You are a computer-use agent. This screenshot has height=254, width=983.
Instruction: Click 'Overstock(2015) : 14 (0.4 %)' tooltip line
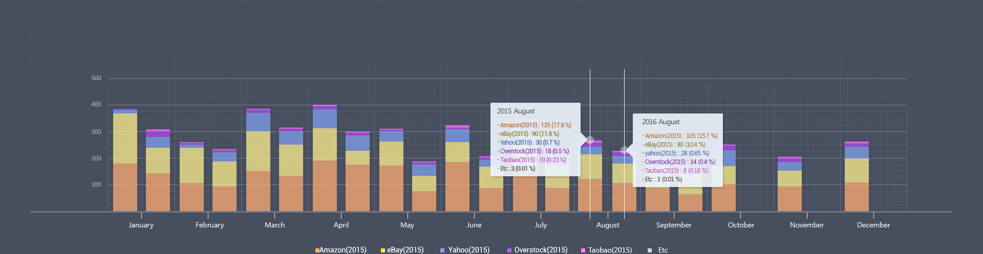[x=679, y=162]
